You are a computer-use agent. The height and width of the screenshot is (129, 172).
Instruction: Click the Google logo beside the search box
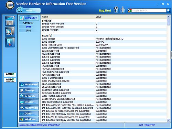click(x=130, y=11)
